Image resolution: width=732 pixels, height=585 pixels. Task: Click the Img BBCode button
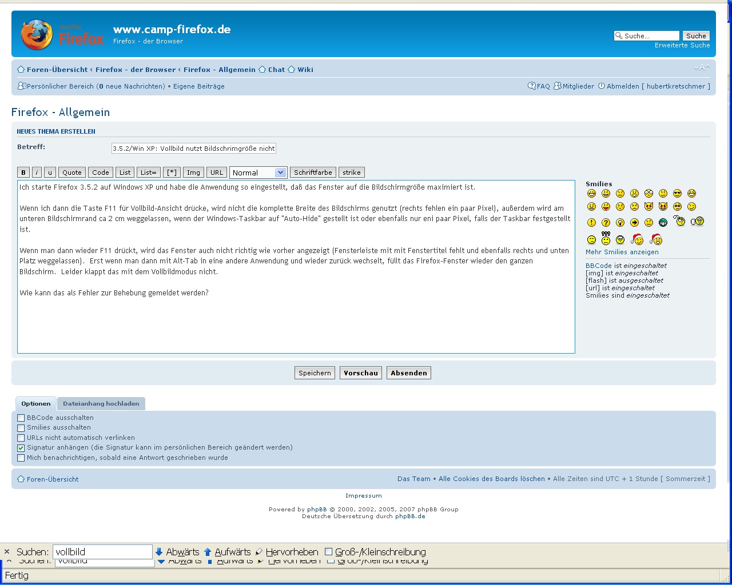point(194,173)
